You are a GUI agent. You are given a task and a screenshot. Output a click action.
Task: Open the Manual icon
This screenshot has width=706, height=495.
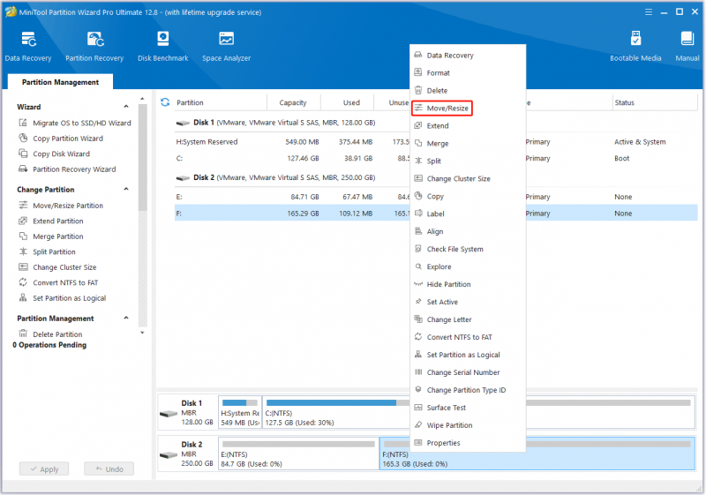687,47
